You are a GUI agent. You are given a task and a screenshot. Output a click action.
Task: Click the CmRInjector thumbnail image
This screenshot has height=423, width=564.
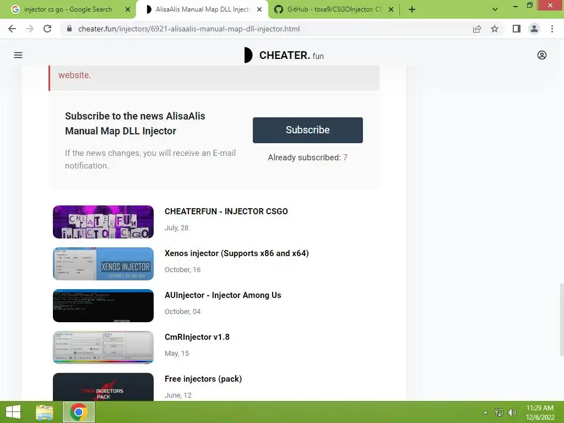click(103, 348)
